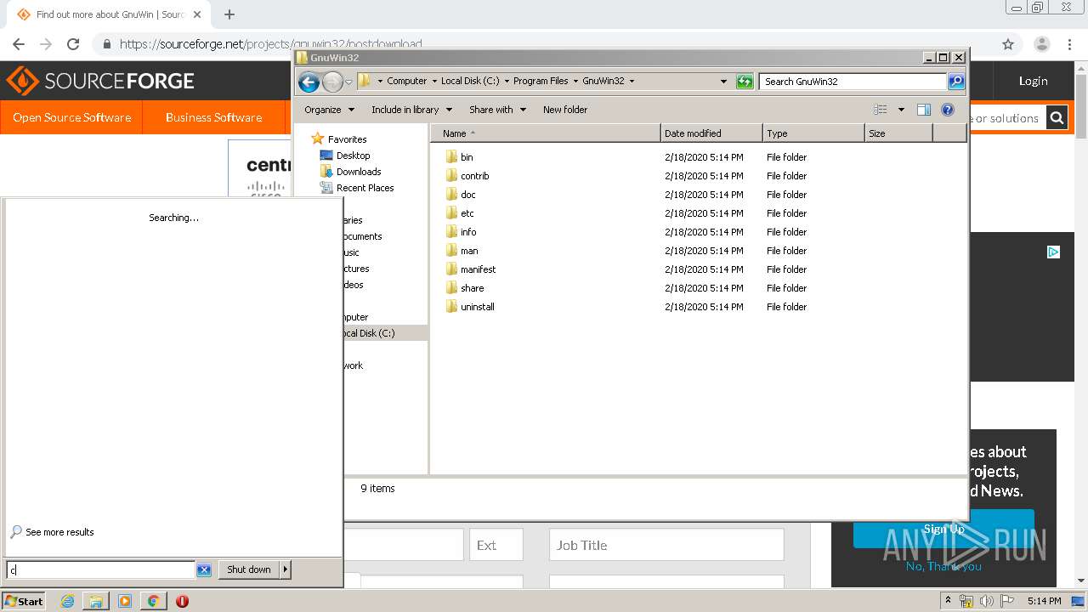Select the man folder icon
The height and width of the screenshot is (612, 1088).
[451, 251]
